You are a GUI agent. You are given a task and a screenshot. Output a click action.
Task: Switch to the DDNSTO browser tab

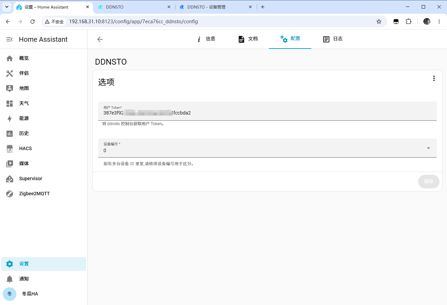[134, 7]
